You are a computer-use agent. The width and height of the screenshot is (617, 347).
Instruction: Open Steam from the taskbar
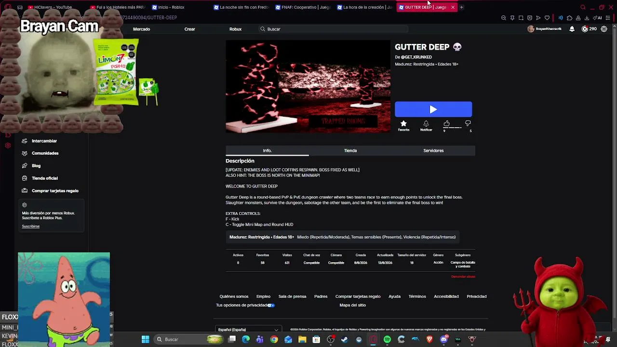[345, 339]
